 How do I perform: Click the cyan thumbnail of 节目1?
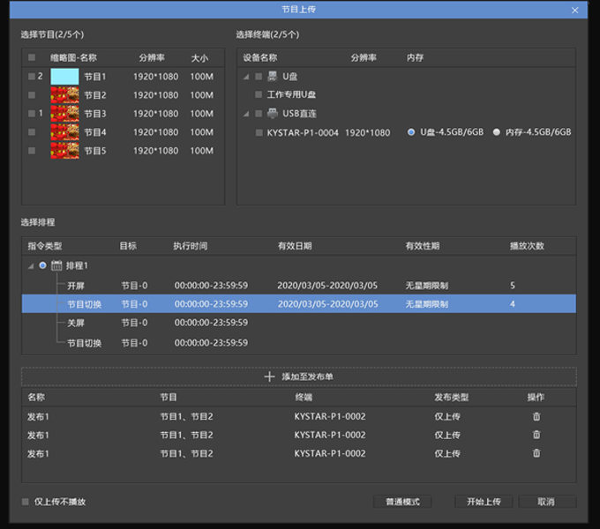(x=64, y=77)
